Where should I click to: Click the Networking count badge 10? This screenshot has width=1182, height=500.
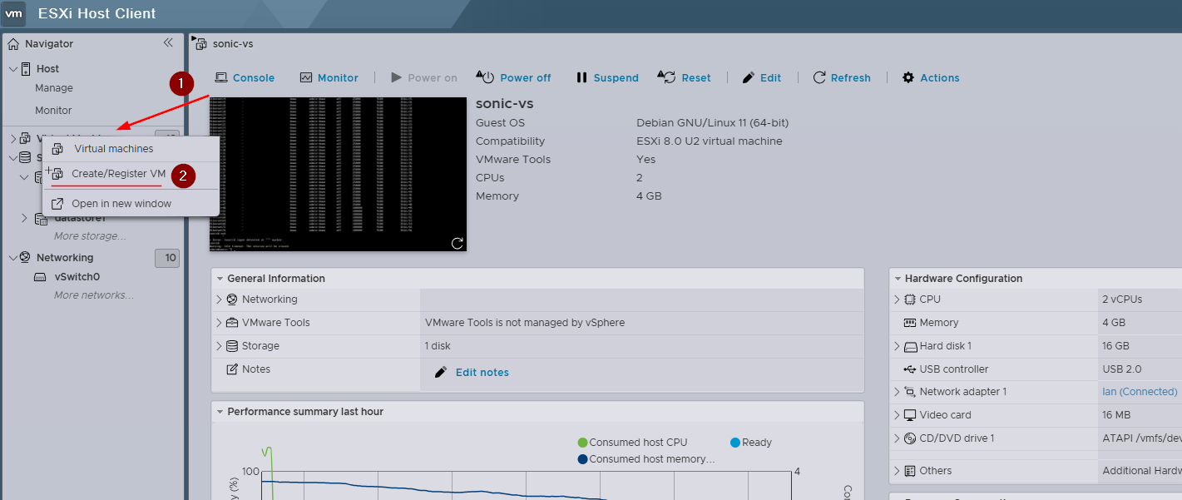click(167, 258)
